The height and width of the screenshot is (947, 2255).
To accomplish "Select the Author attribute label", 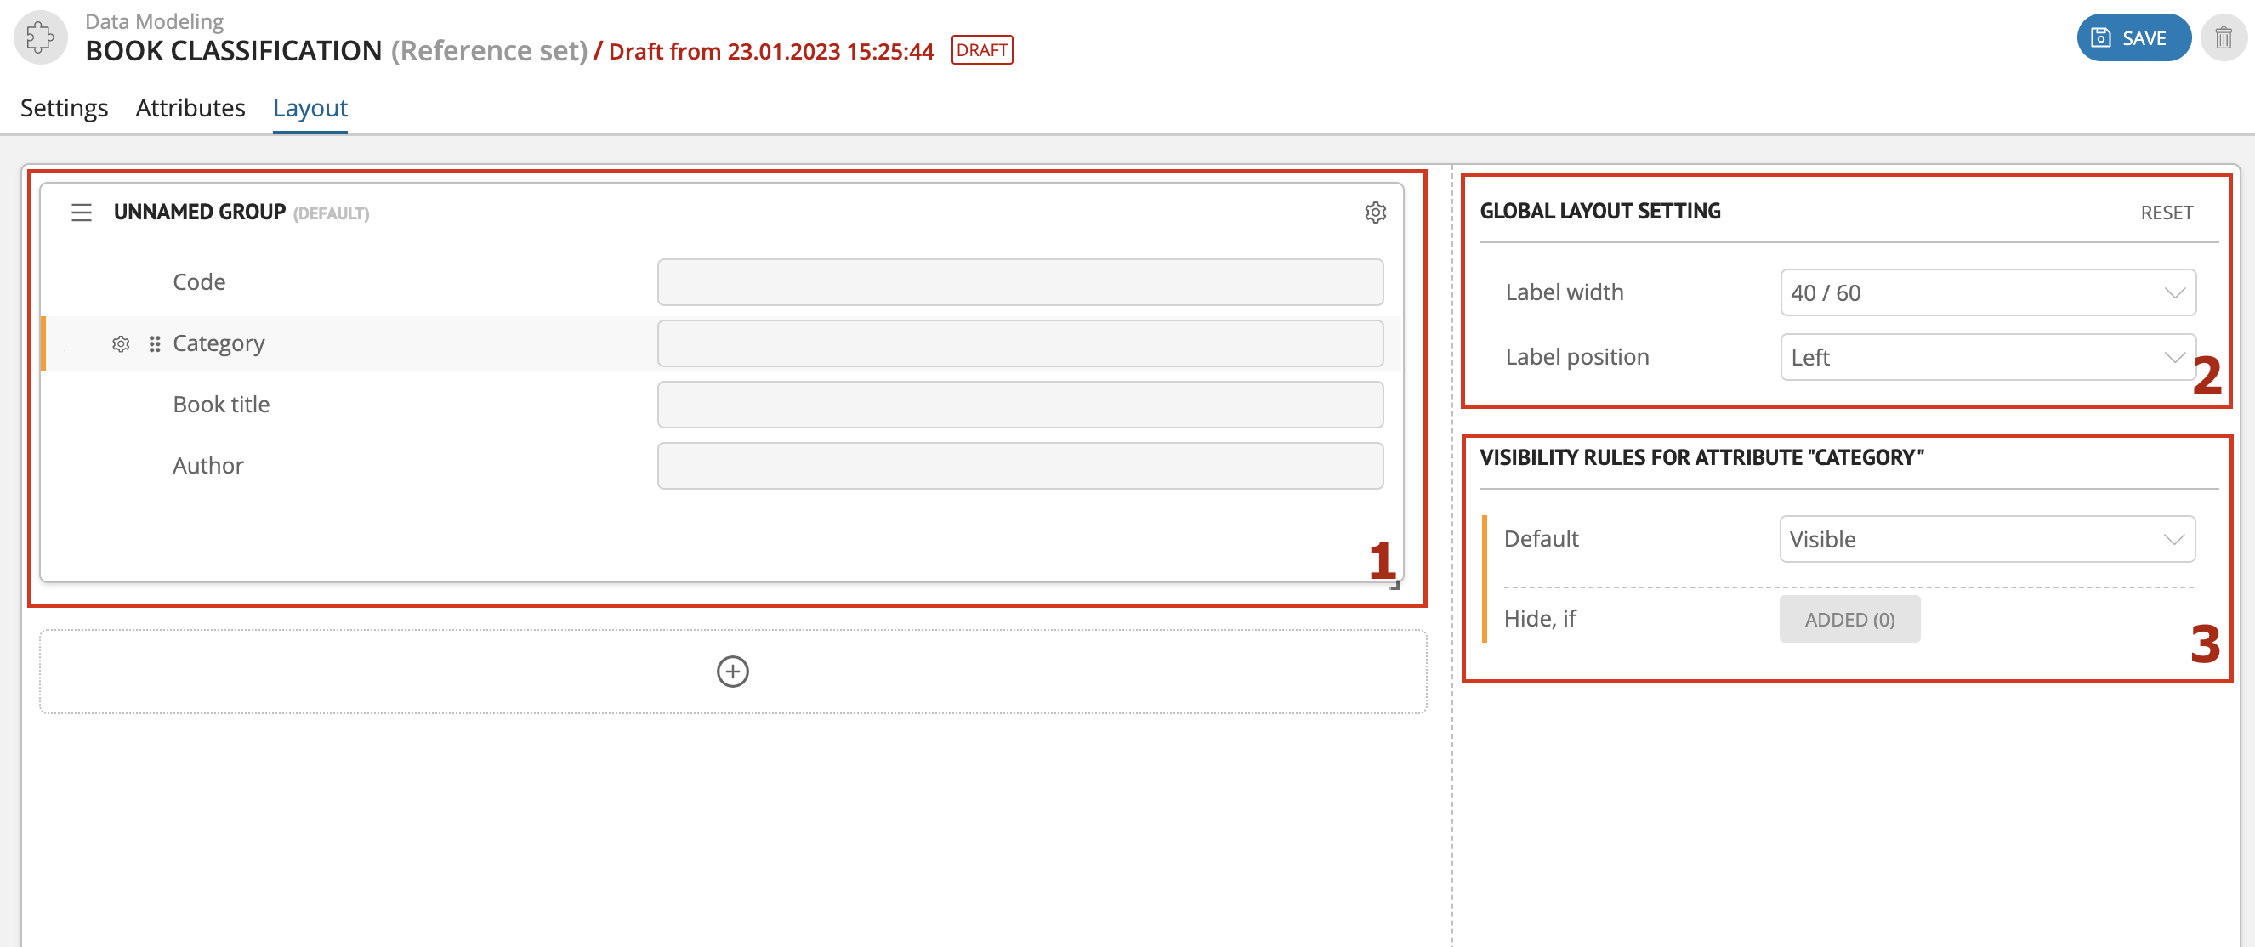I will tap(208, 466).
